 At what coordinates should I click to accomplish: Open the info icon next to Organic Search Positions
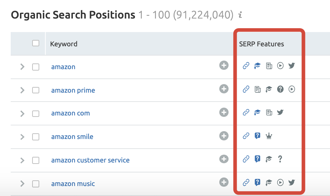[x=240, y=15]
